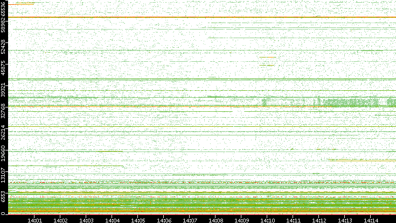Click the 14:13 time axis label
396x223 pixels.
pos(345,220)
